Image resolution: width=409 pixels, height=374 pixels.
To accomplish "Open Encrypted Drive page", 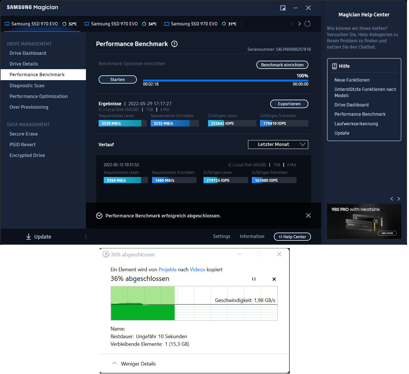I will tap(27, 155).
